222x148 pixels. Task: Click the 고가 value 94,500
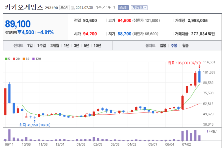point(124,21)
